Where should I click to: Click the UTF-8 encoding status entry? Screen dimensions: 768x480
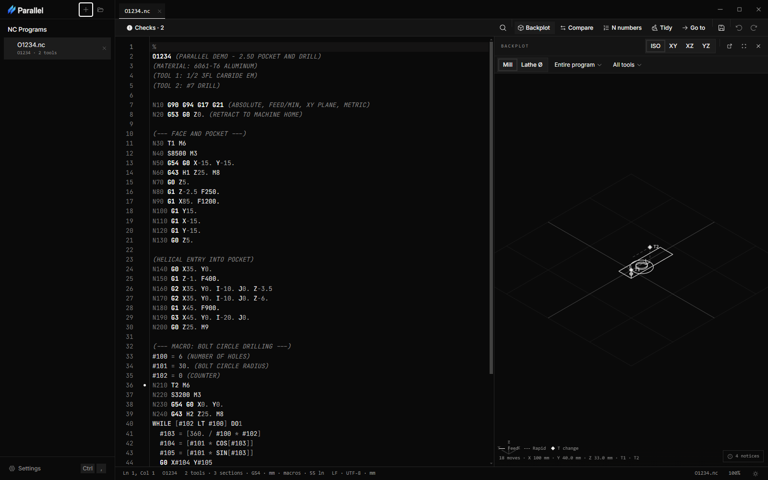coord(353,473)
